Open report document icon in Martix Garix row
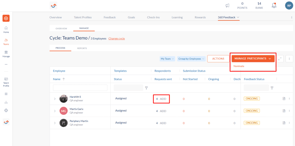Screen dimensions: 295x146 (x=284, y=111)
